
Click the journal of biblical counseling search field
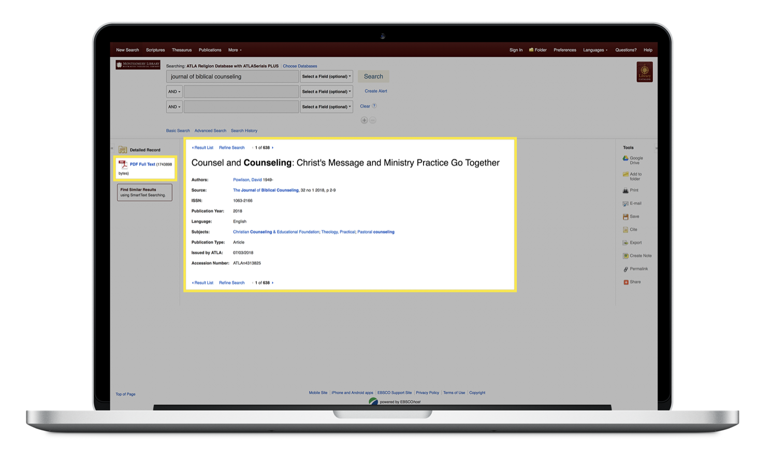pyautogui.click(x=232, y=77)
